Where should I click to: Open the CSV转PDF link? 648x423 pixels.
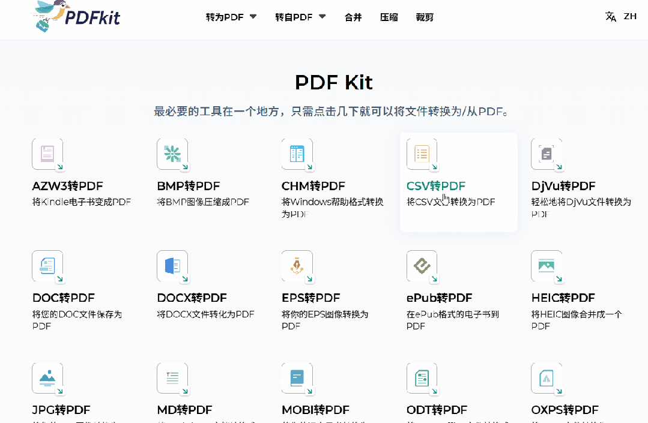436,186
